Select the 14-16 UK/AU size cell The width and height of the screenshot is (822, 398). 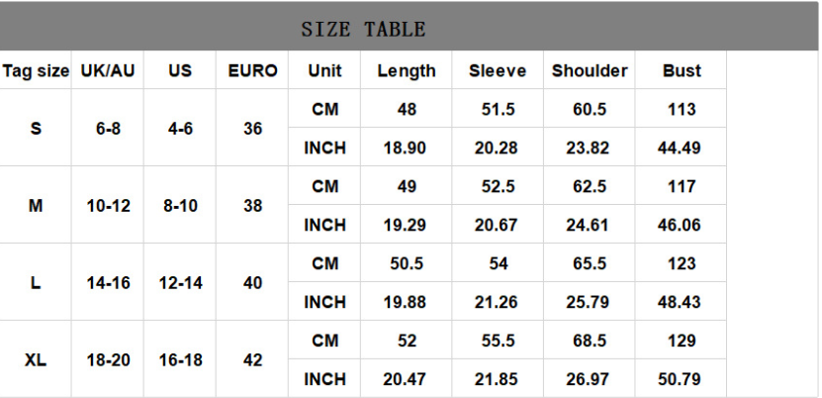click(108, 283)
